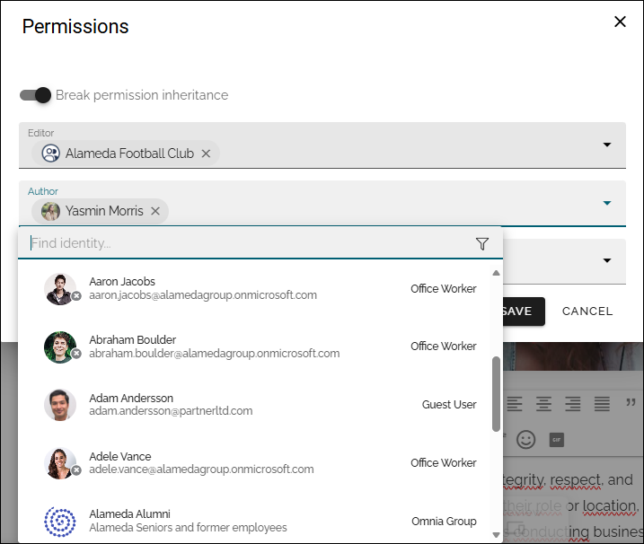Screen dimensions: 644x544
Task: Click the SAVE button
Action: coord(524,311)
